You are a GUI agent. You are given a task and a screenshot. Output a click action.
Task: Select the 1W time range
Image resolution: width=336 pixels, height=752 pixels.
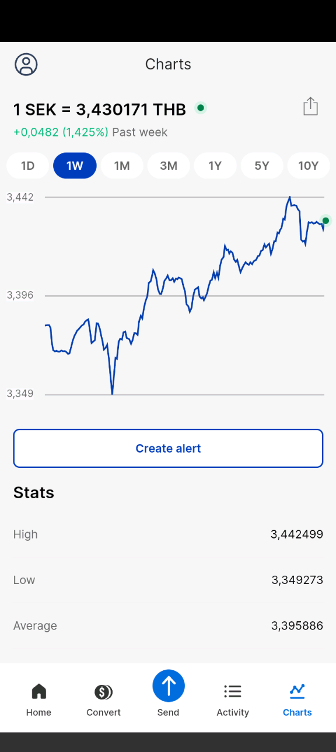(x=75, y=166)
